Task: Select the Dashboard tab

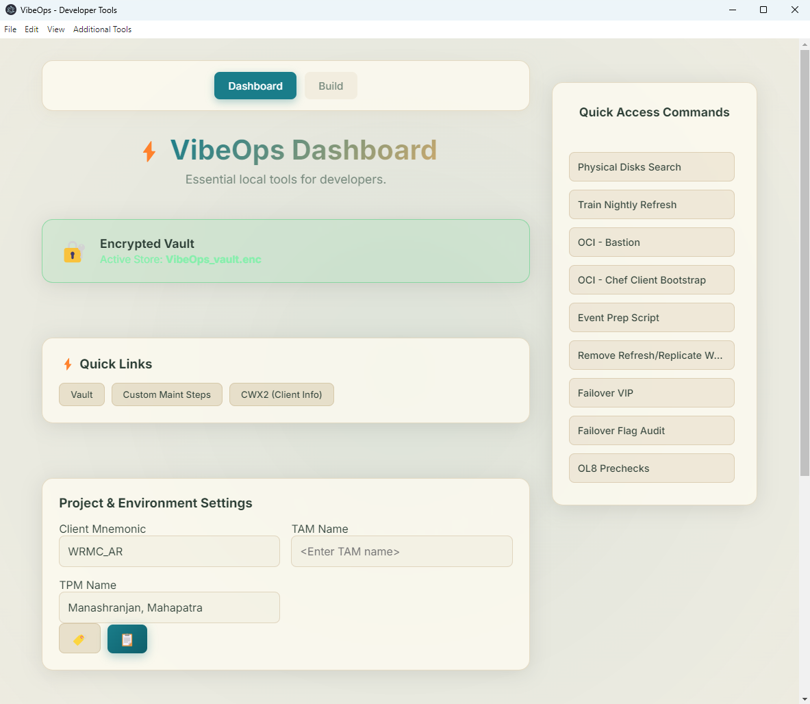Action: pos(255,86)
